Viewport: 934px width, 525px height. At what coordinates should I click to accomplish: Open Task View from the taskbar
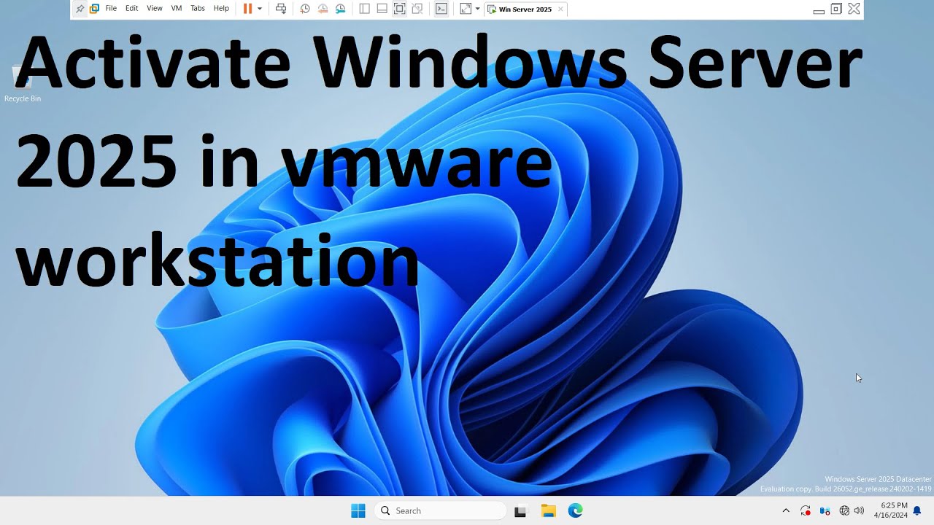[520, 511]
